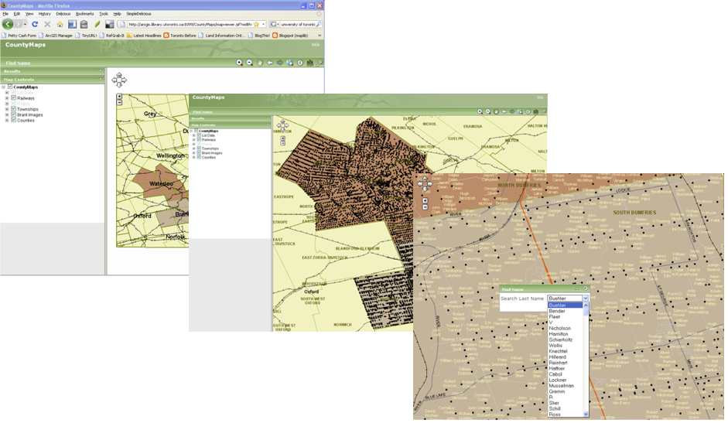Collapse CountyMaps tree node in Firefox window
This screenshot has width=728, height=423.
click(3, 87)
